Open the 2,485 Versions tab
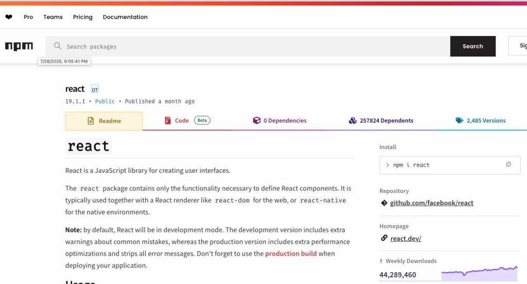 pos(481,121)
